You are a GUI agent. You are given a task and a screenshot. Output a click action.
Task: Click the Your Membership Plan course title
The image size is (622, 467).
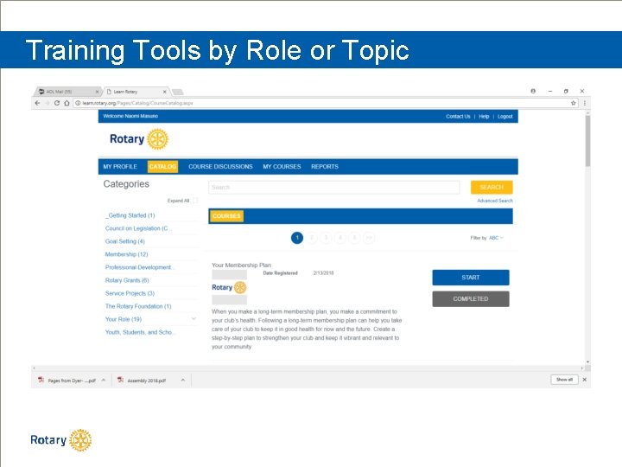(x=241, y=265)
